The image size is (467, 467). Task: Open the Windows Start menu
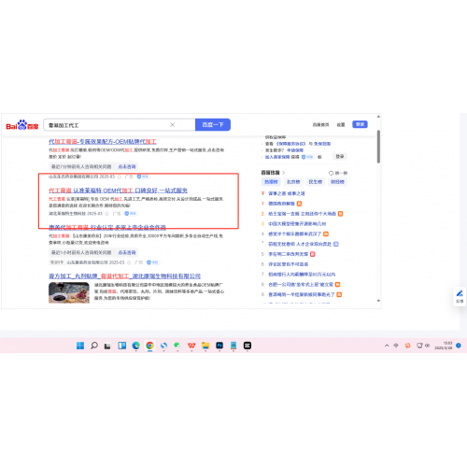tap(80, 346)
